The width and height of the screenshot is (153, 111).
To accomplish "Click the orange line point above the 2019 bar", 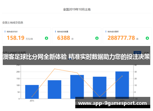I will tap(122, 76).
